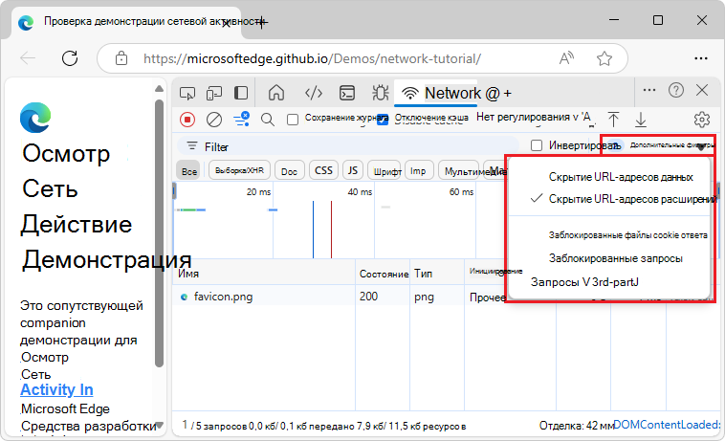Open network search magnifier icon
The height and width of the screenshot is (441, 725).
pyautogui.click(x=267, y=120)
